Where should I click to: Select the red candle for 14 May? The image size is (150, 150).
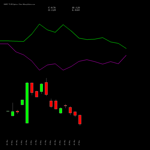37,94
